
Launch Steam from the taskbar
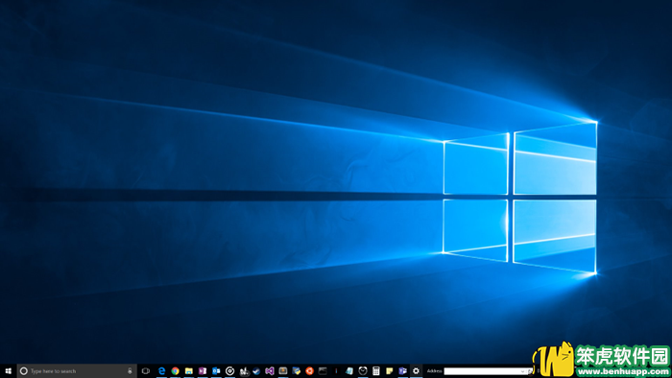[256, 371]
